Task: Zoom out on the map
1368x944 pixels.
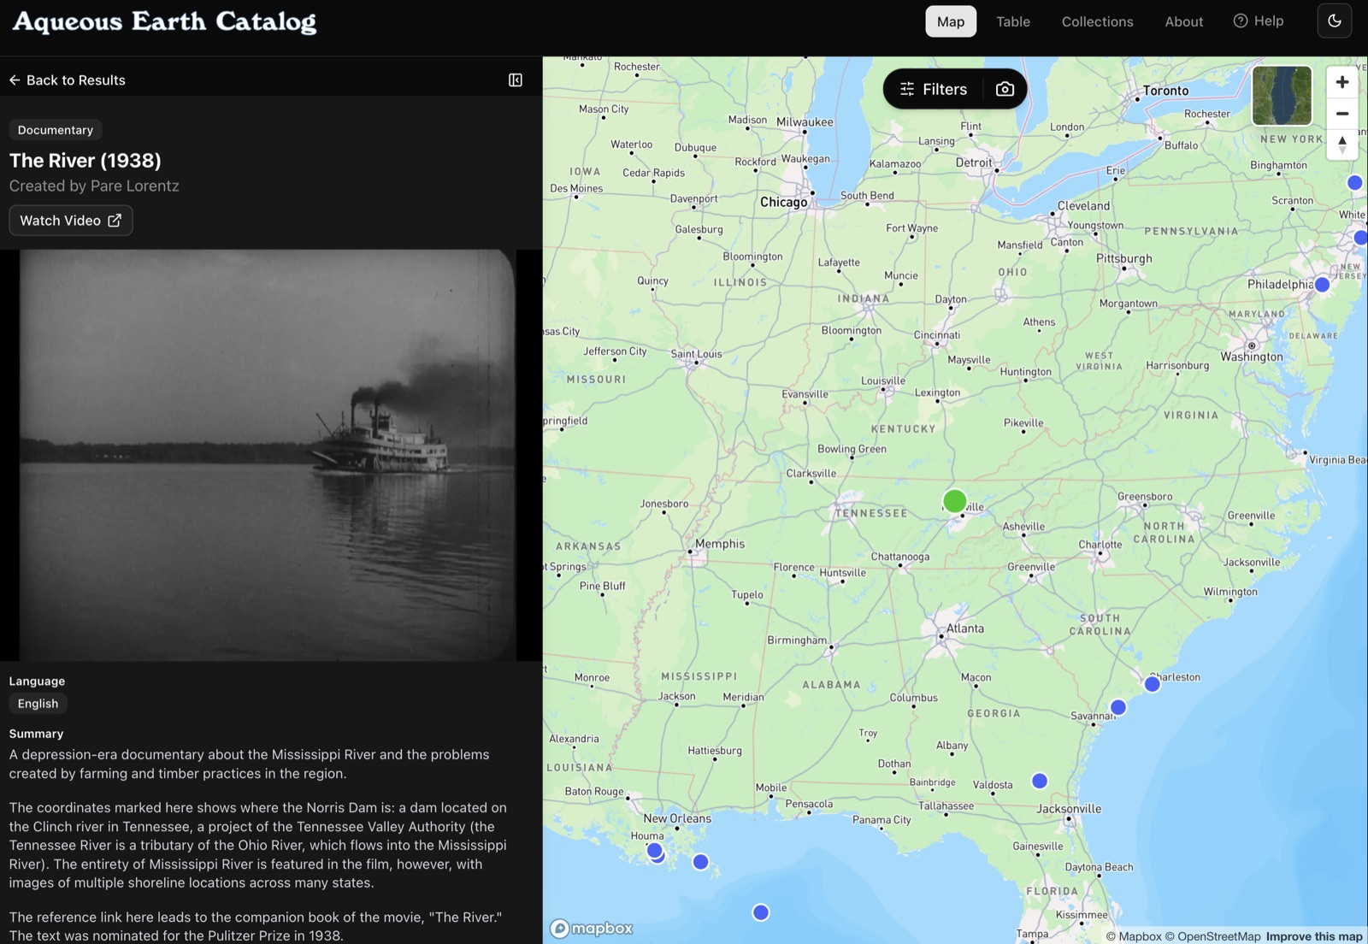Action: click(1342, 114)
